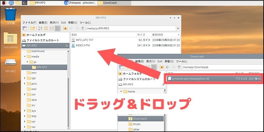Image resolution: width=264 pixels, height=132 pixels.
Task: Click back arrow in Downloads window
Action: click(x=168, y=67)
